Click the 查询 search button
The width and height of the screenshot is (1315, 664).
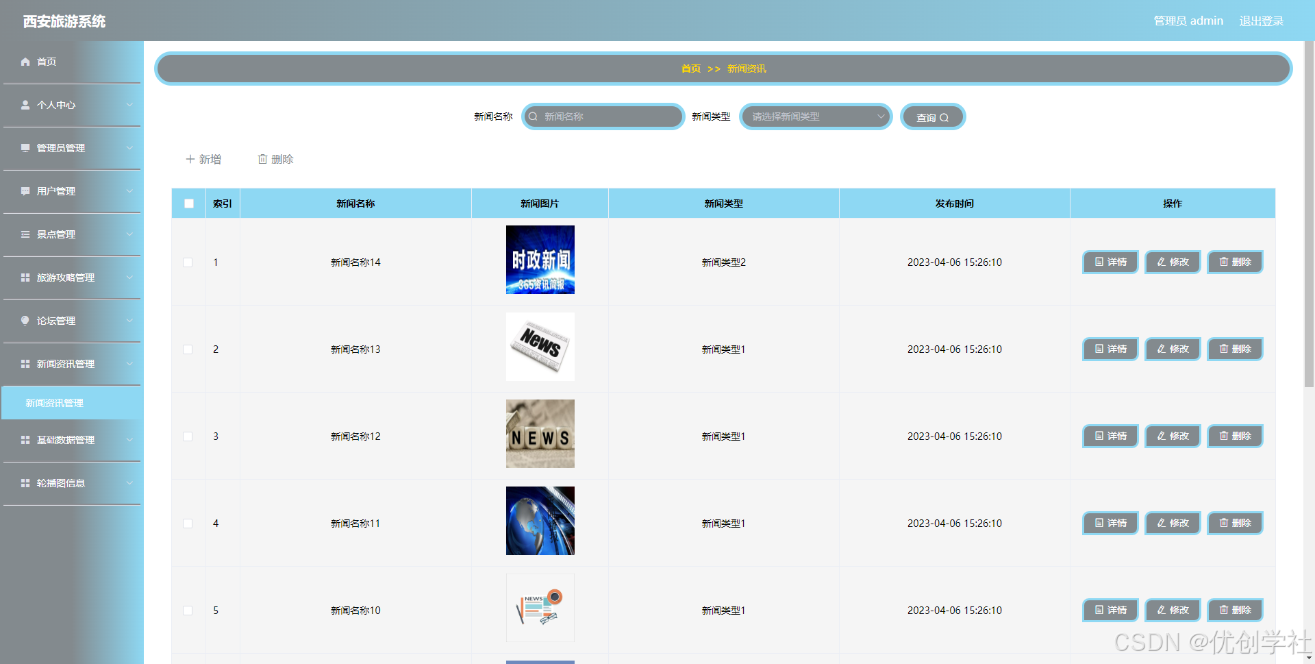tap(932, 117)
